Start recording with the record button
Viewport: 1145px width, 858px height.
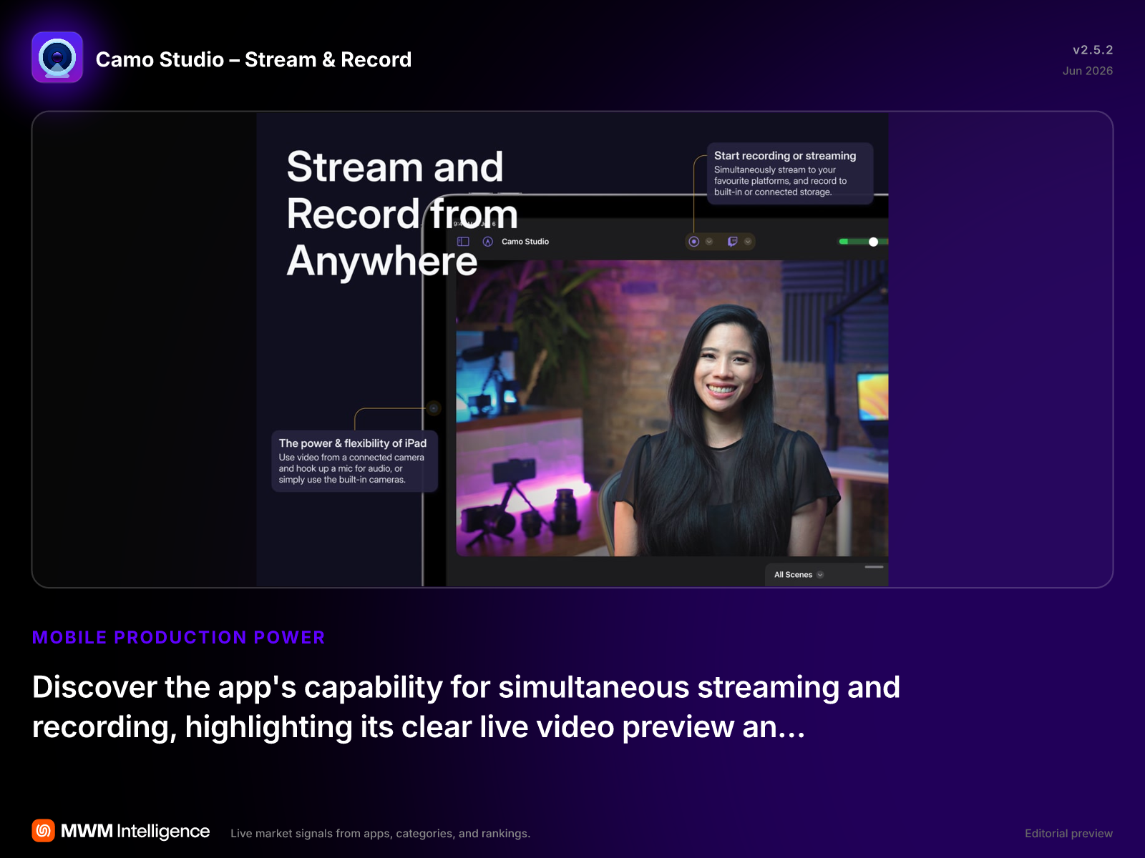click(693, 242)
